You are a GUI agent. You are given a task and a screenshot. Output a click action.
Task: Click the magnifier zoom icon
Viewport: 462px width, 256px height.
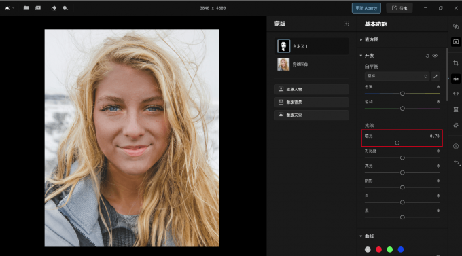tap(65, 8)
